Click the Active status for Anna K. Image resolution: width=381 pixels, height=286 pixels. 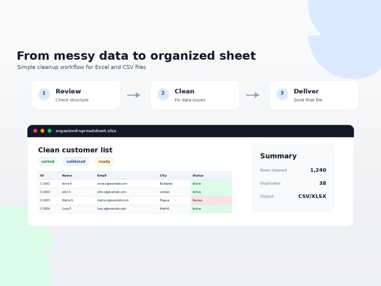211,184
